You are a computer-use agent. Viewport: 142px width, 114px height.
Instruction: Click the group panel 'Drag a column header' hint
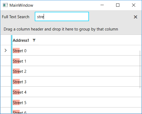pyautogui.click(x=61, y=29)
